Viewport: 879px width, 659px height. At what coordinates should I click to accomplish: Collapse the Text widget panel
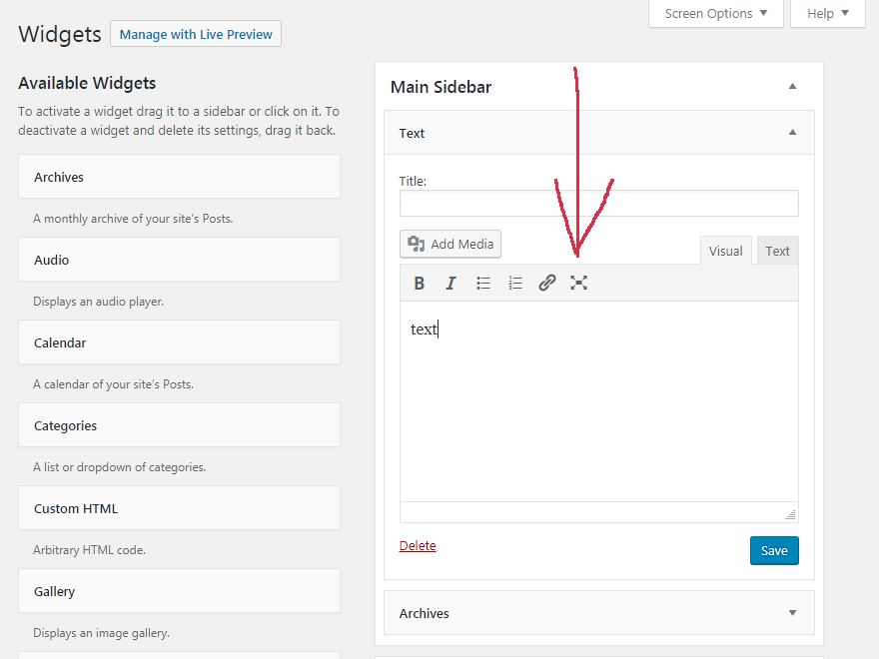[x=792, y=133]
